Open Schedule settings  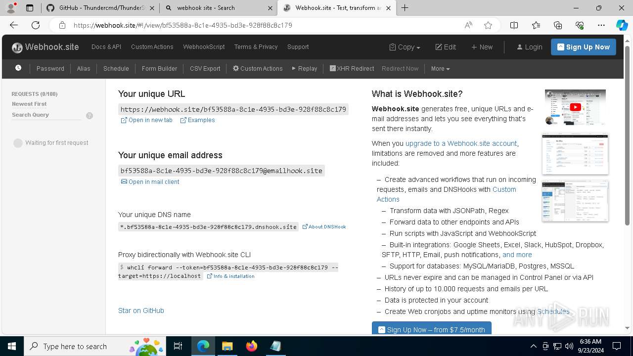[116, 68]
